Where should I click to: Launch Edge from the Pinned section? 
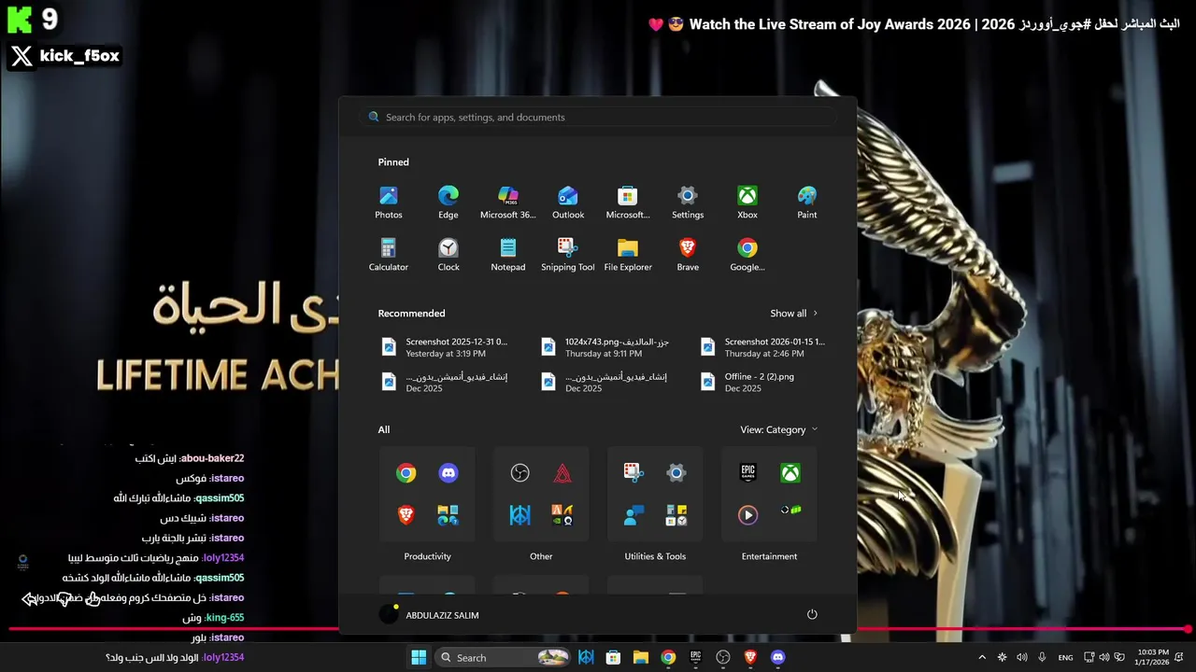448,203
